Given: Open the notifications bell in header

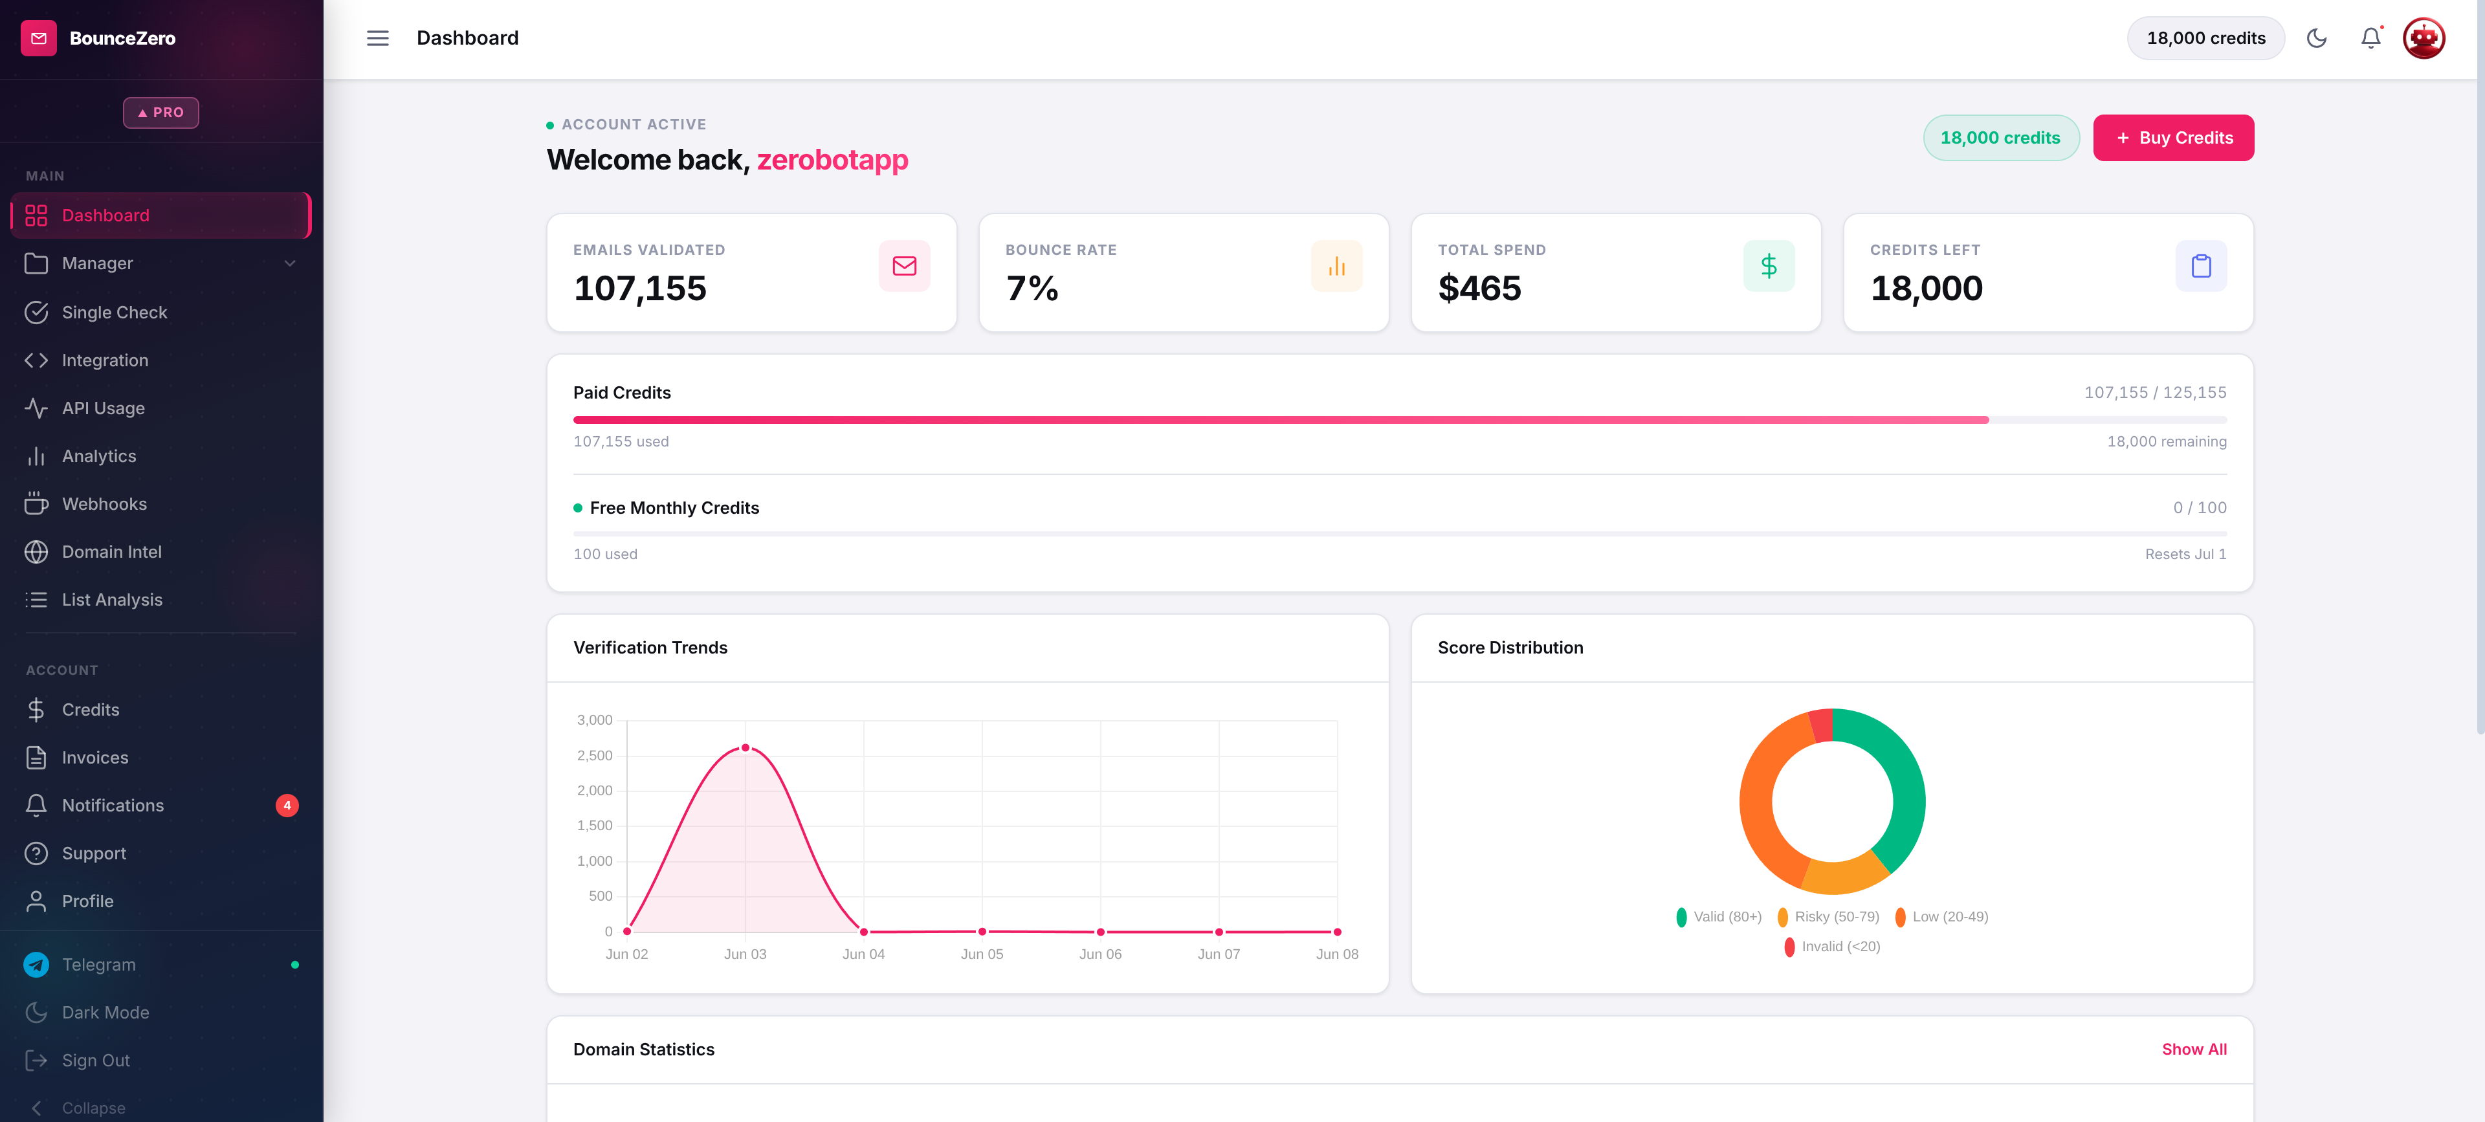Looking at the screenshot, I should point(2370,39).
